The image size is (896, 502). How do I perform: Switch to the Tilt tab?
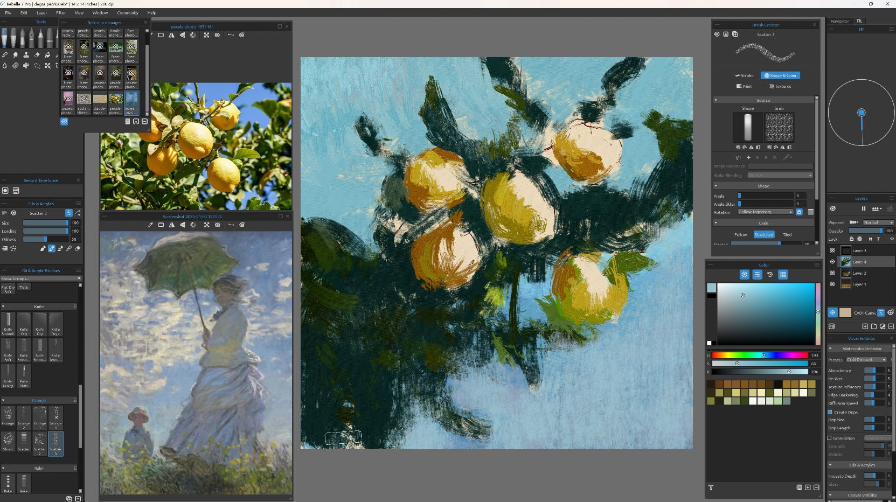859,21
